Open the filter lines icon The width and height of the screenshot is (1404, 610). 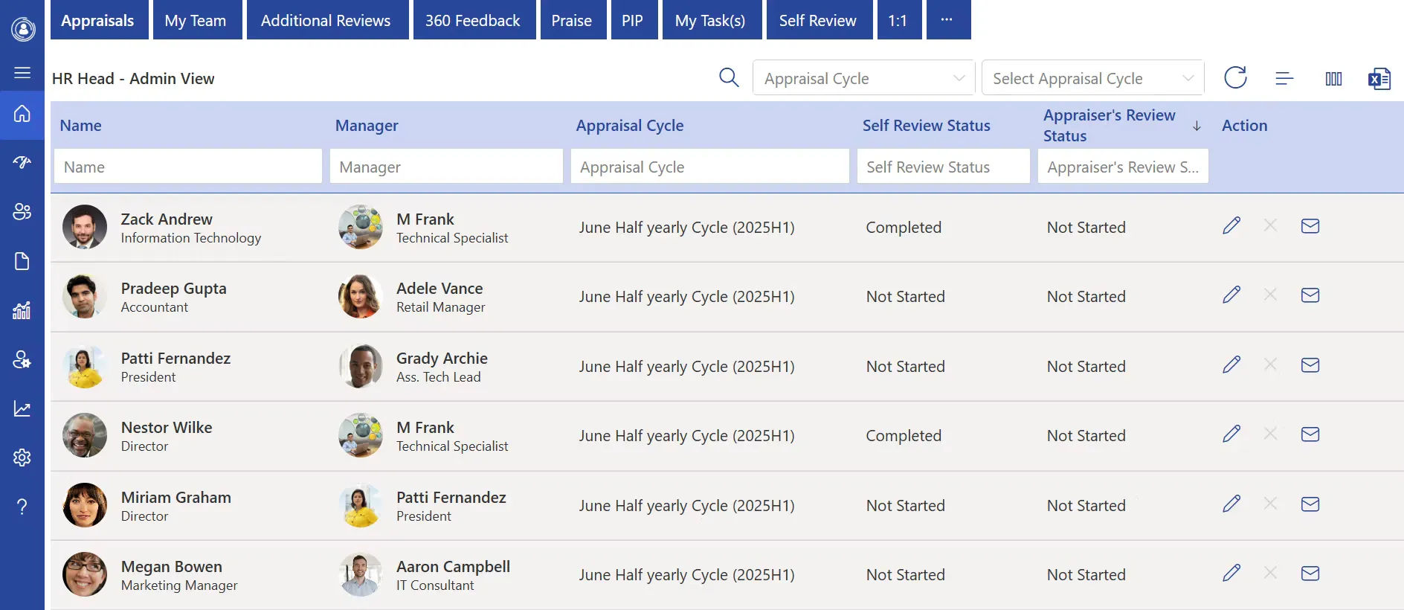tap(1284, 78)
